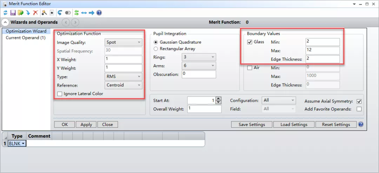The height and width of the screenshot is (173, 379).
Task: Expand the Reference dropdown showing Centroid
Action: 123,85
